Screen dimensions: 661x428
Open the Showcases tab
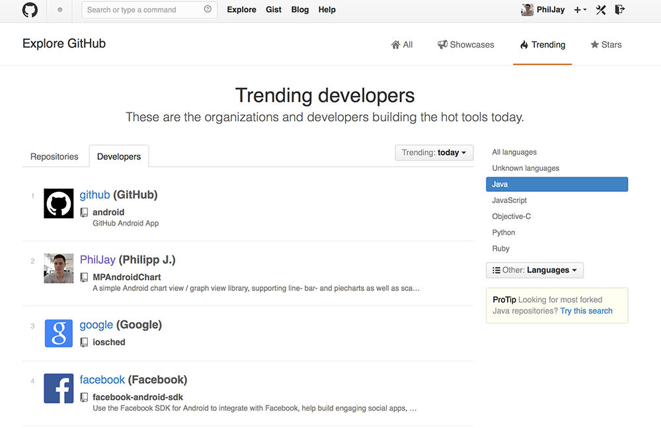click(x=466, y=45)
